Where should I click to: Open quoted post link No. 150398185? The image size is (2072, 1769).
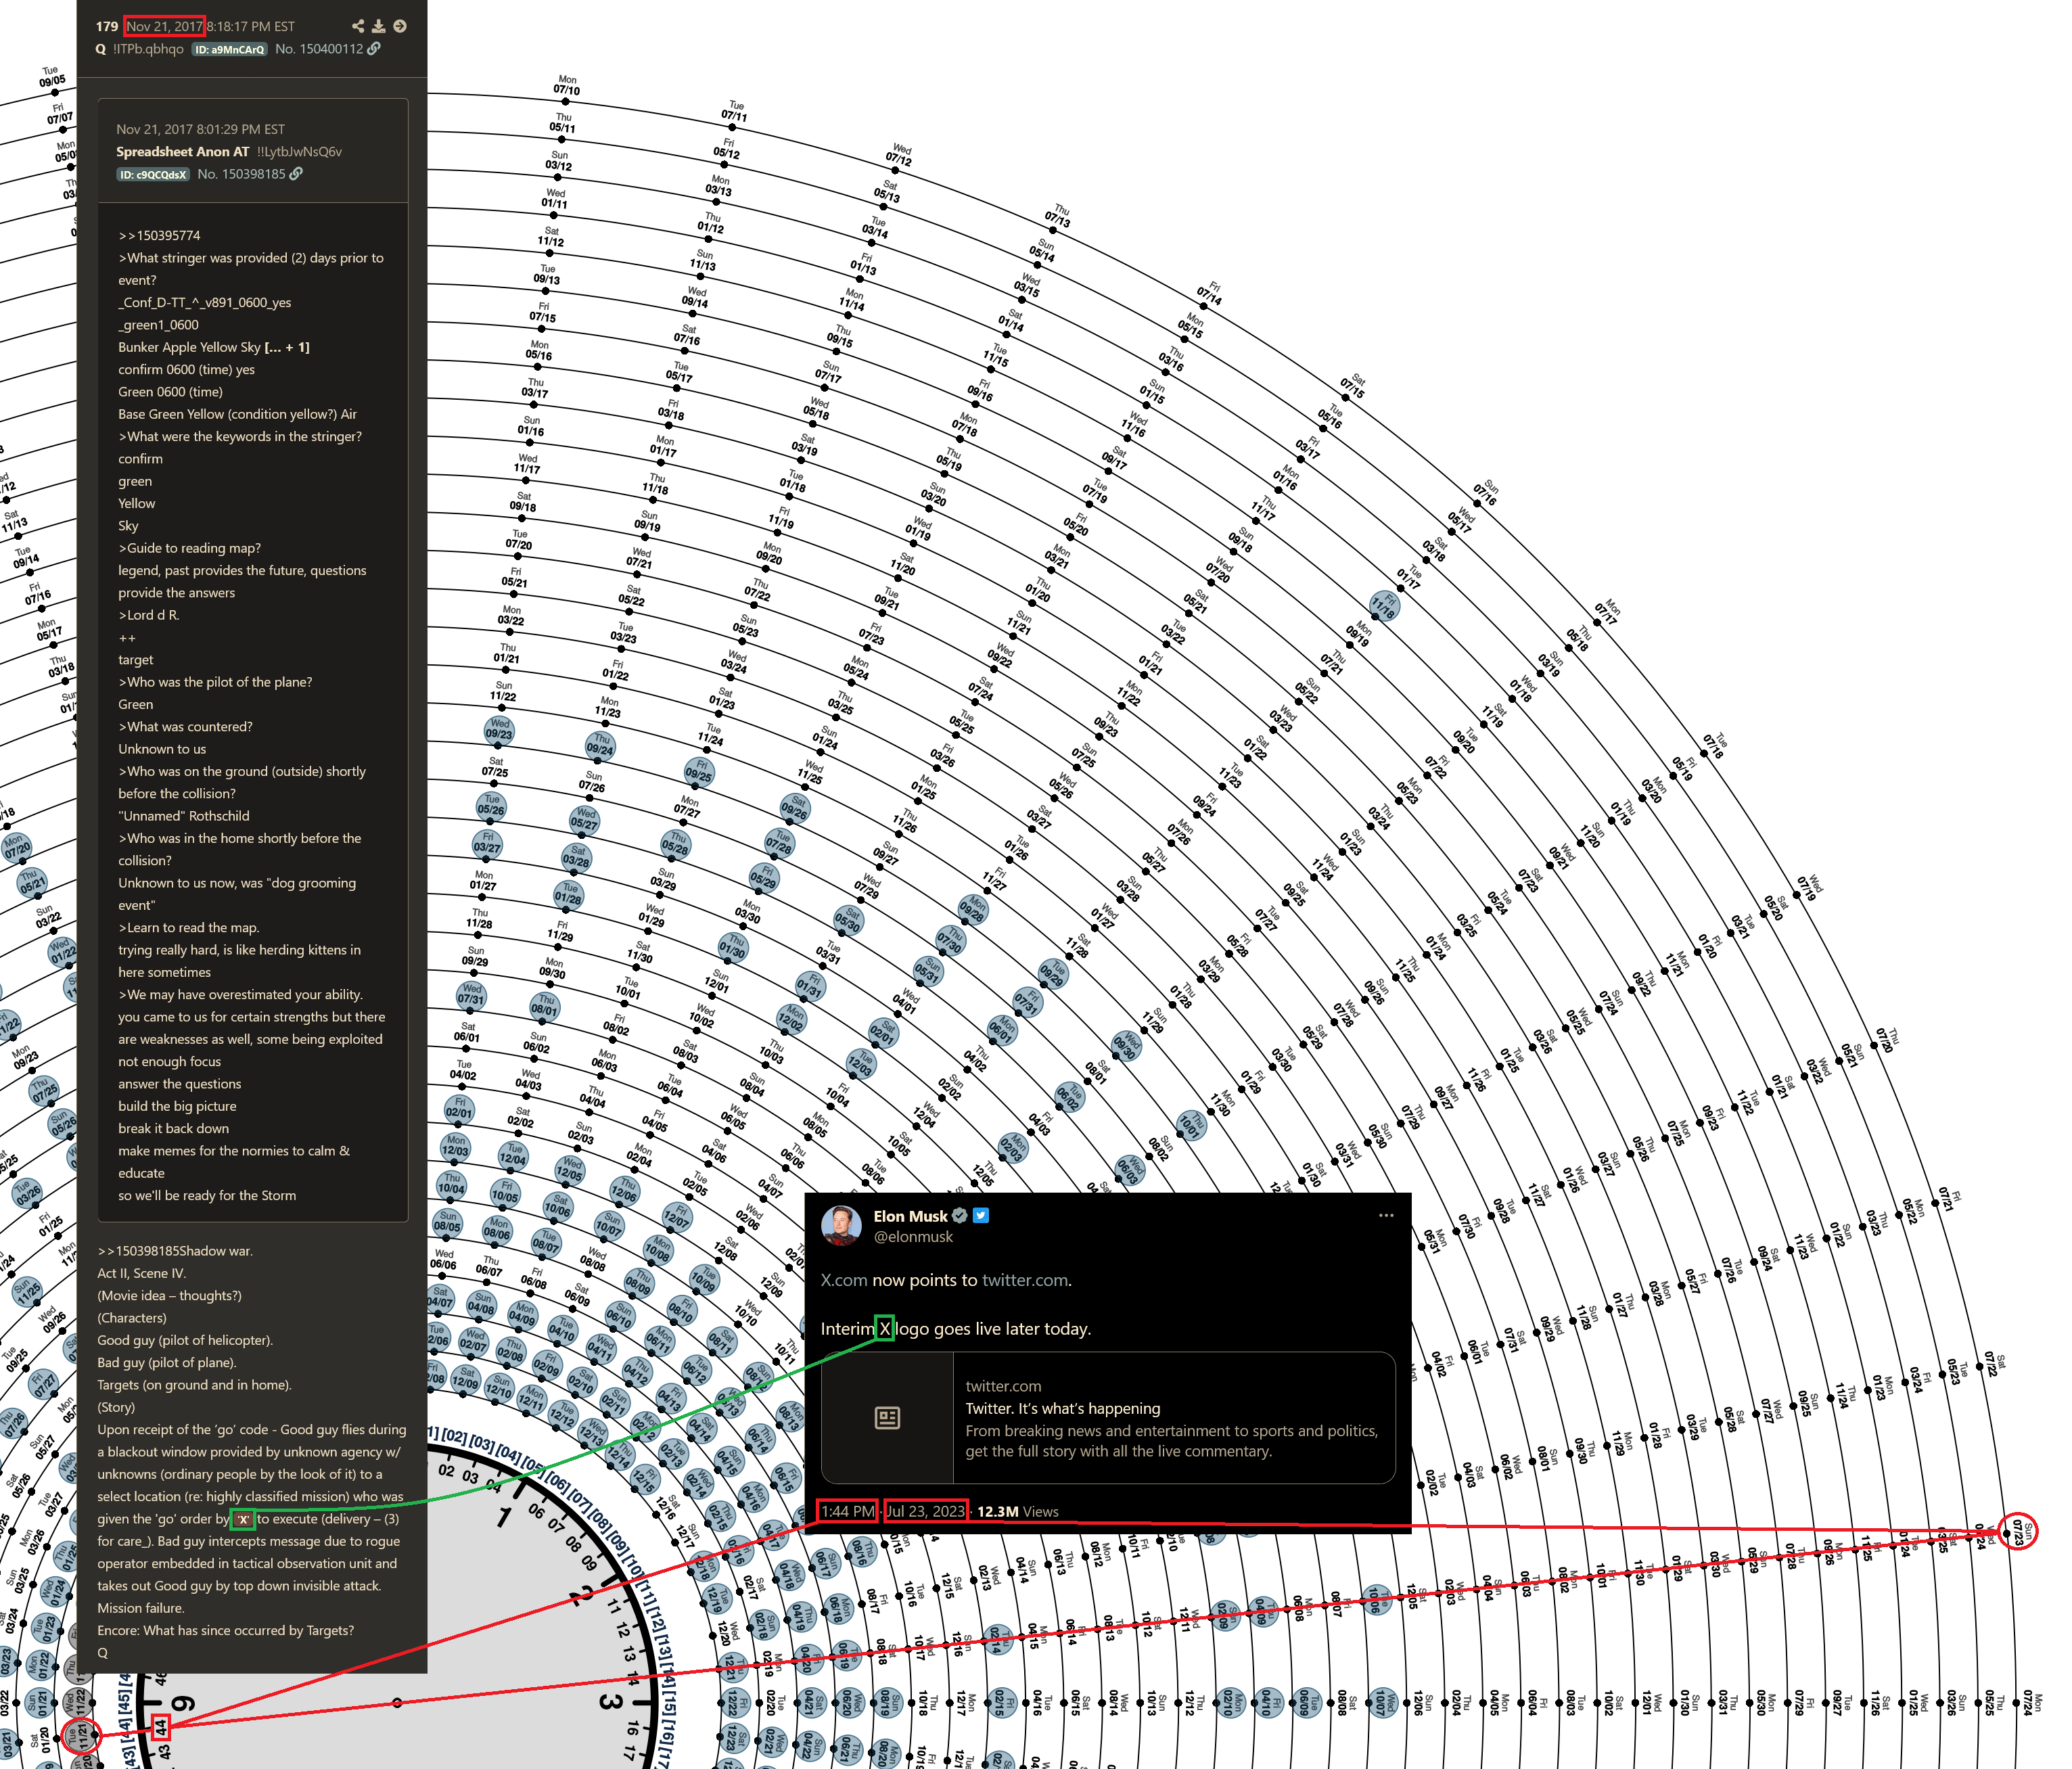pos(241,173)
